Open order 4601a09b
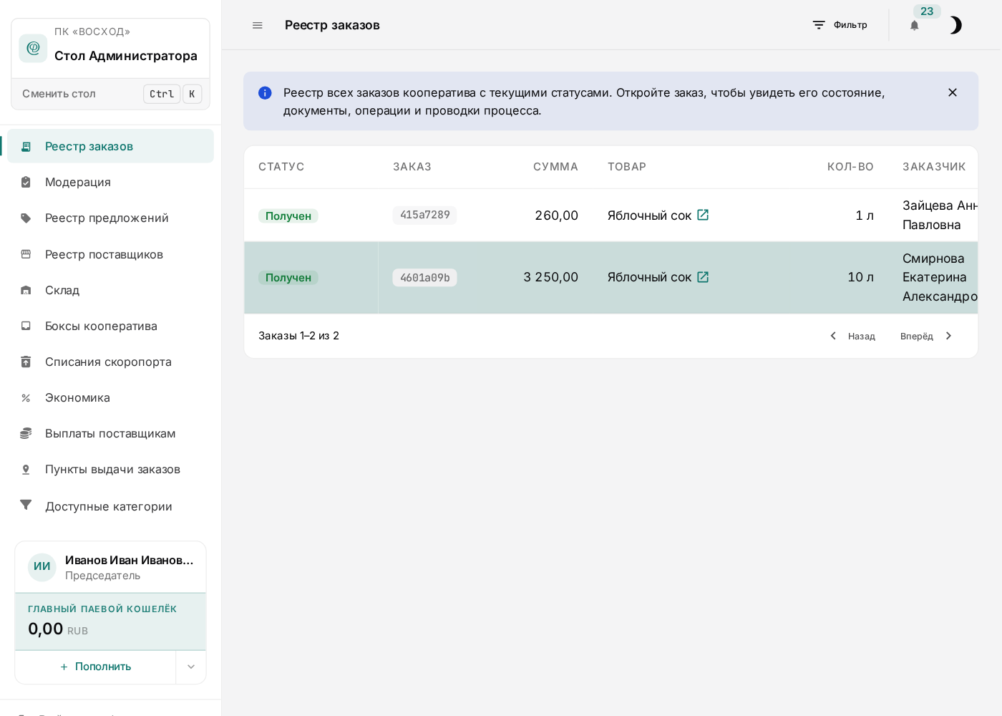Screen dimensions: 1002x716 [424, 278]
